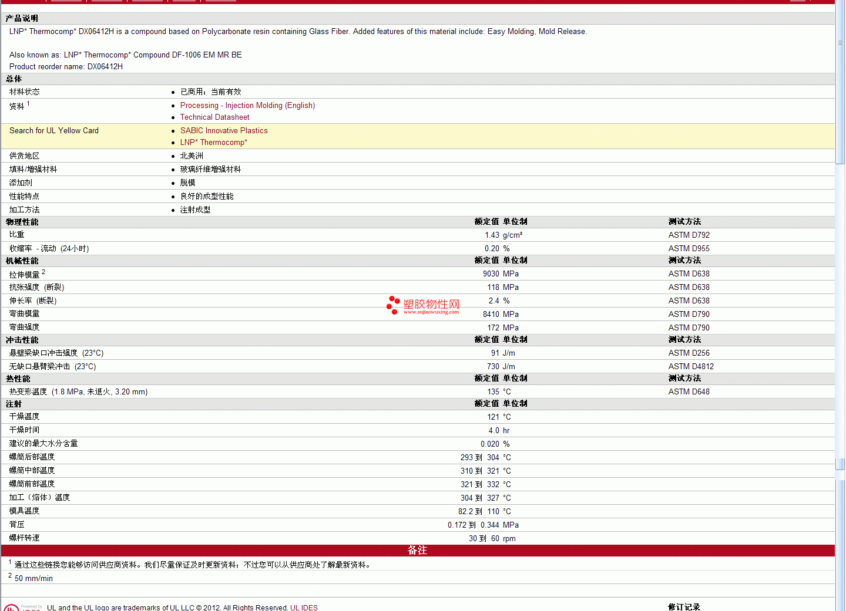Image resolution: width=846 pixels, height=611 pixels.
Task: Click the 螺杆转速 value 30 到 60 rpm
Action: point(492,539)
